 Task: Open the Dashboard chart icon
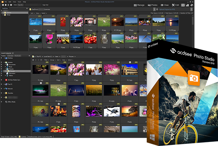pos(187,5)
